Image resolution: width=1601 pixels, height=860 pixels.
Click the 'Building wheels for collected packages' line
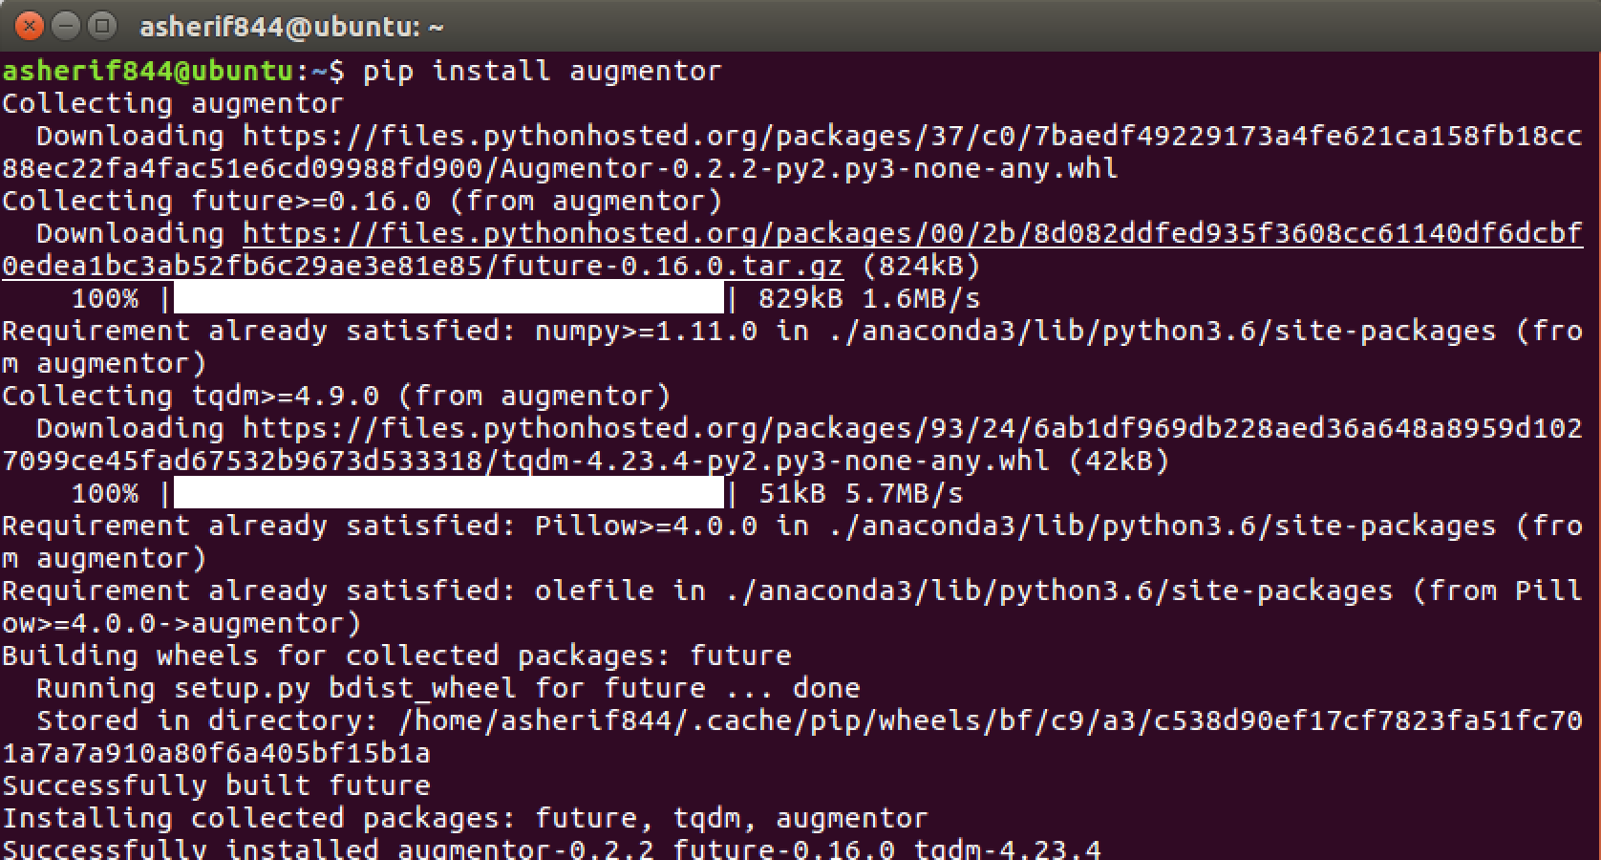(x=396, y=656)
